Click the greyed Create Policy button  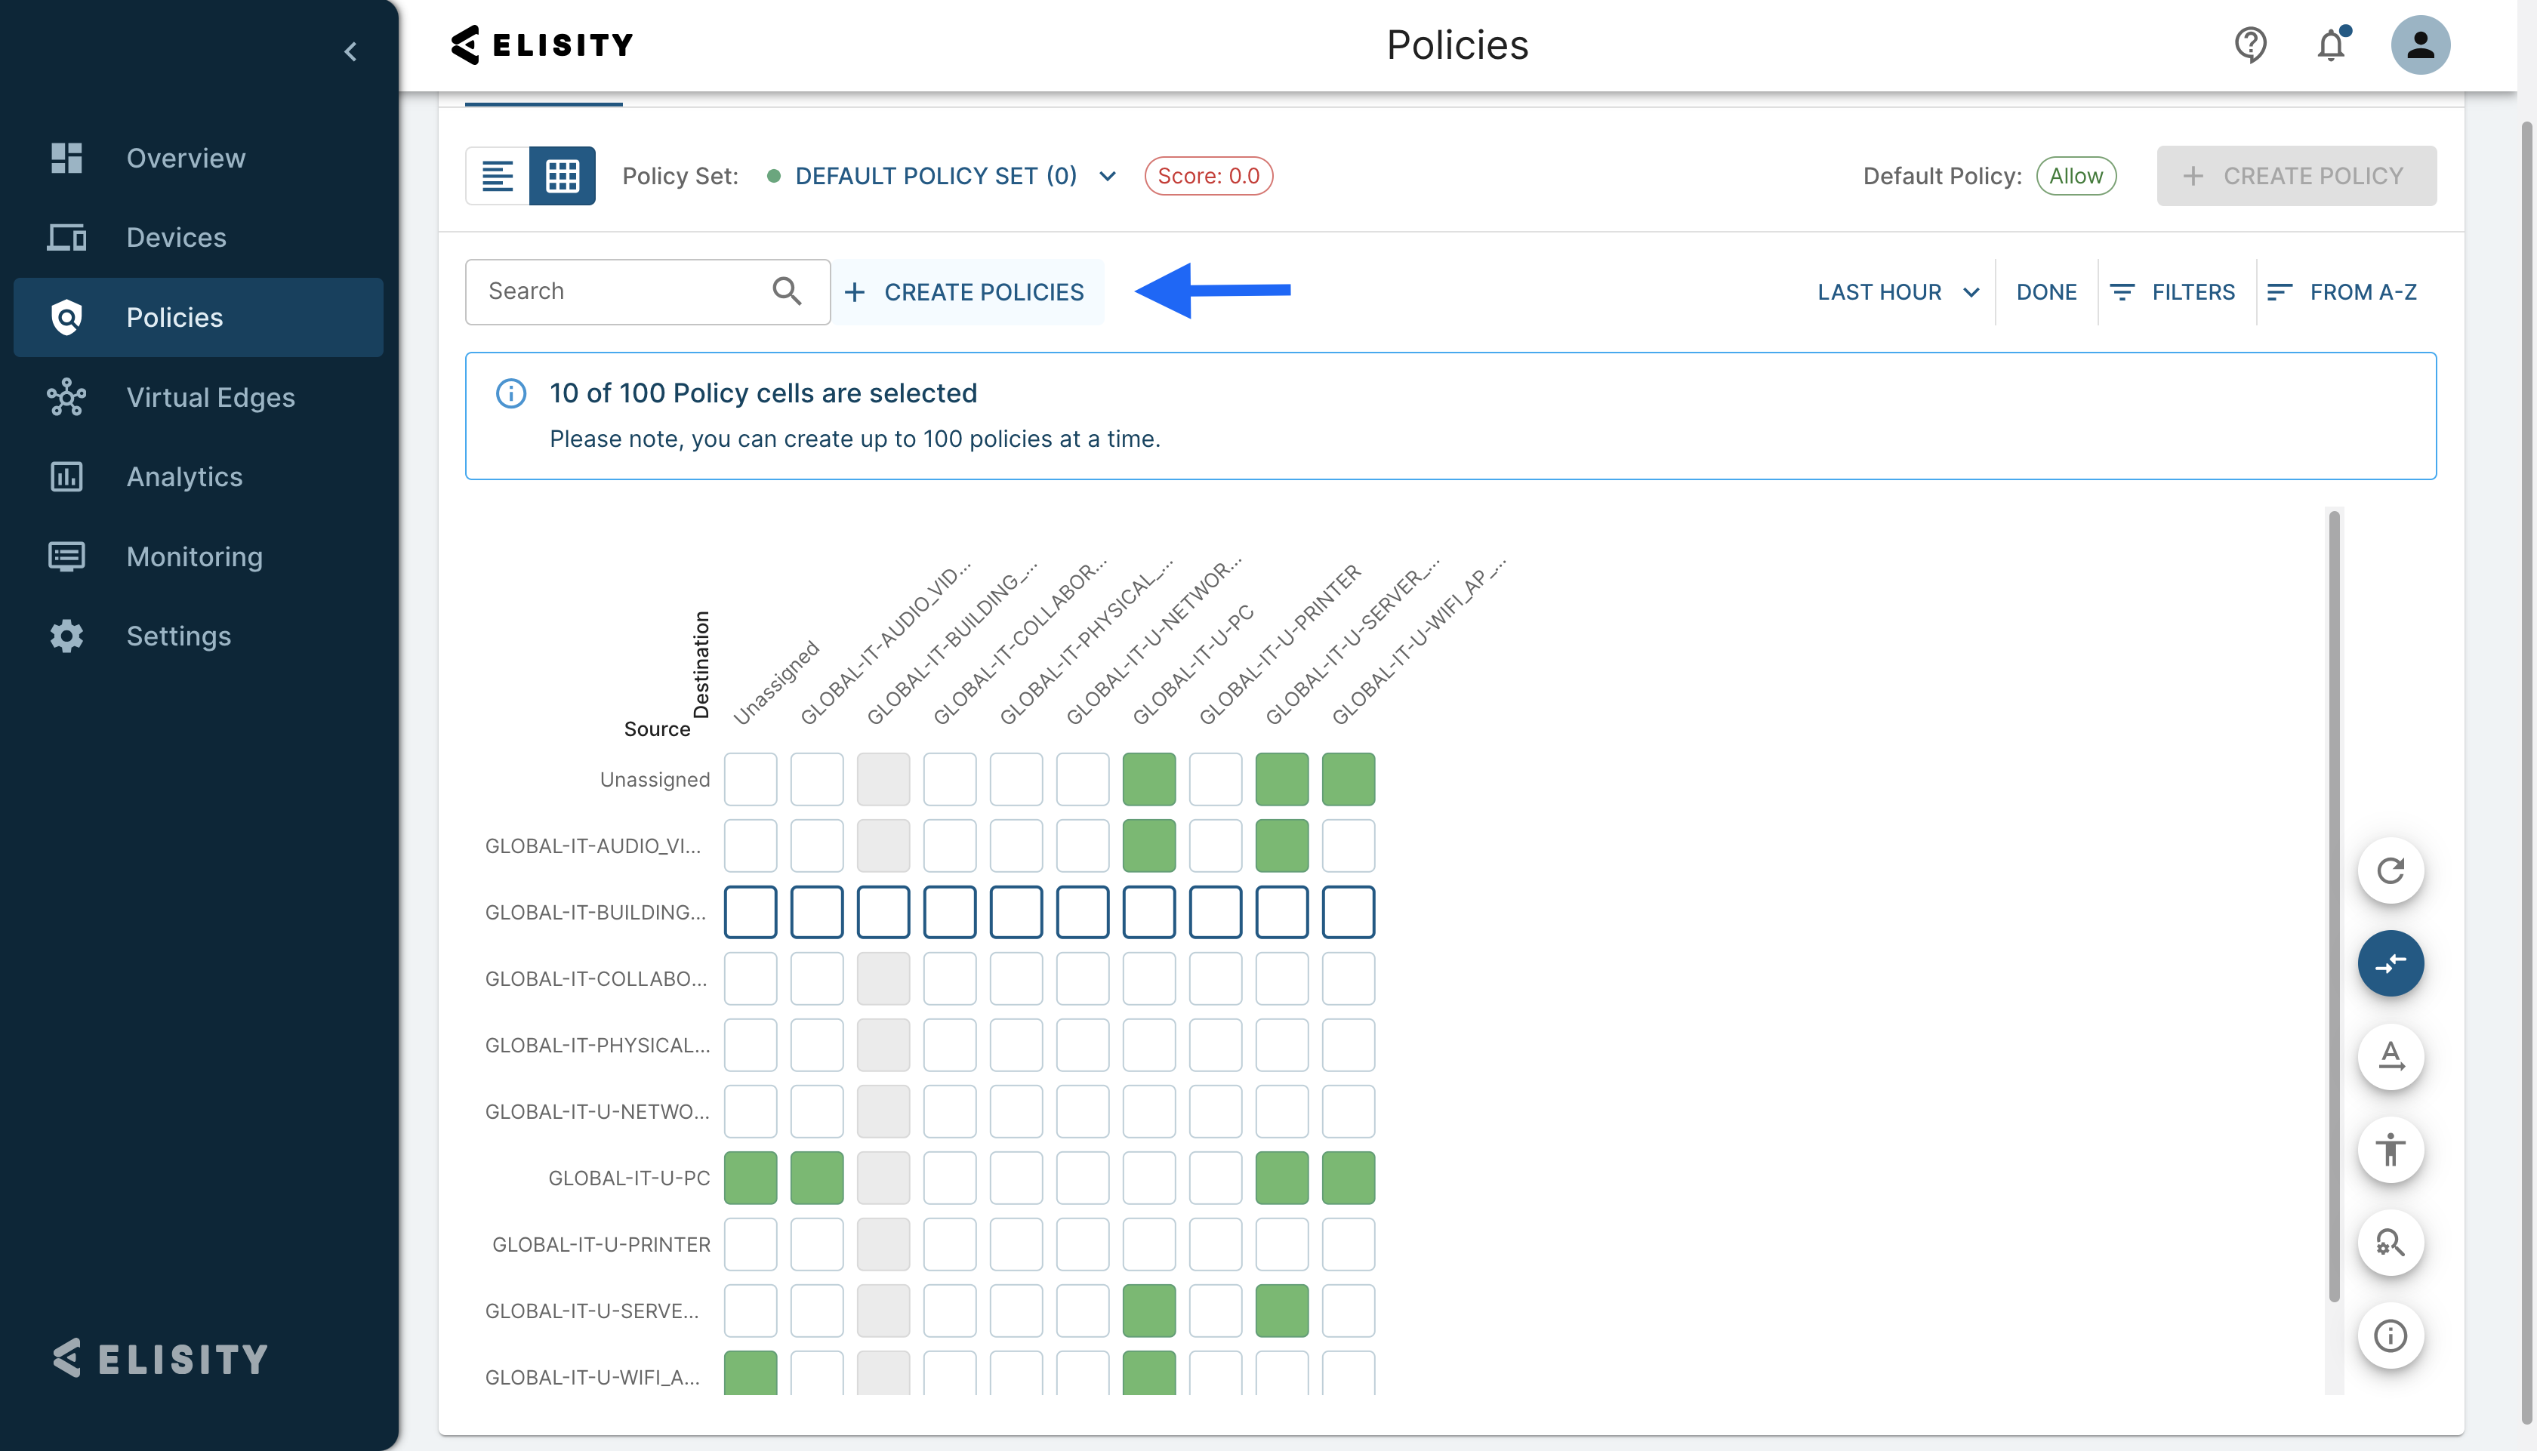(2296, 177)
